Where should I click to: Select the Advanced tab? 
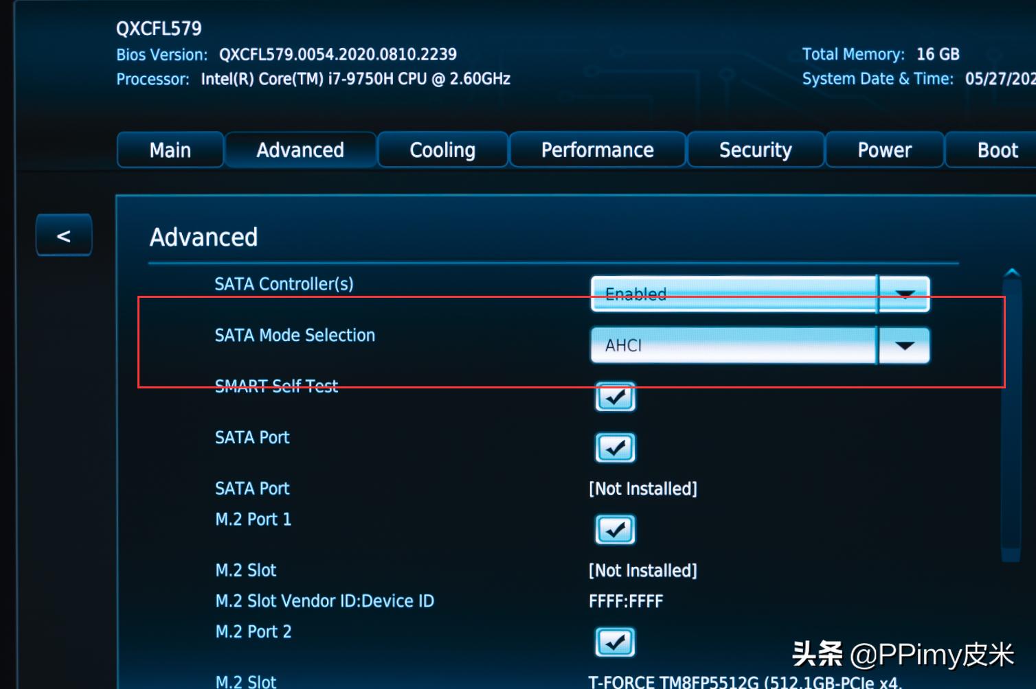(x=300, y=150)
